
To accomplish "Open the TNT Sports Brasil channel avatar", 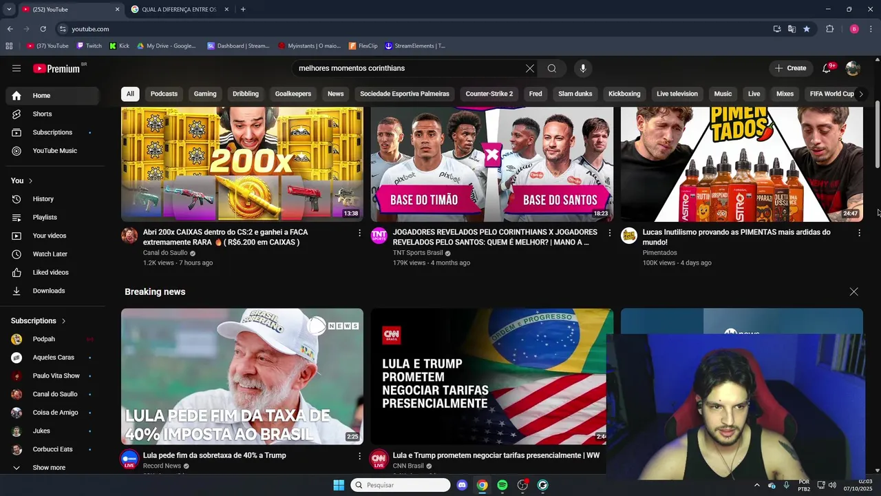I will [379, 236].
